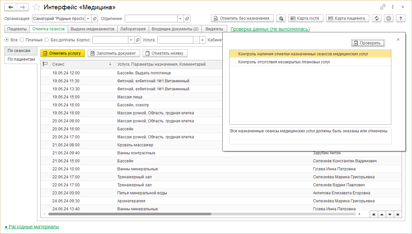Screen dimensions: 412x234
Task: Open settings via the gear icon
Action: point(389,18)
